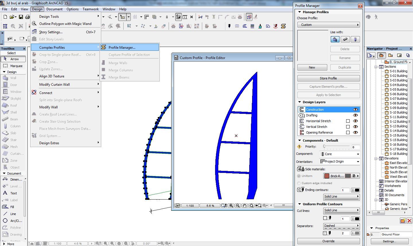The height and width of the screenshot is (246, 413).
Task: Open Project Map icon in Navigator
Action: 381,55
